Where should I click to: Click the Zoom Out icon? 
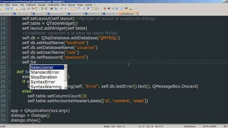(x=65, y=9)
